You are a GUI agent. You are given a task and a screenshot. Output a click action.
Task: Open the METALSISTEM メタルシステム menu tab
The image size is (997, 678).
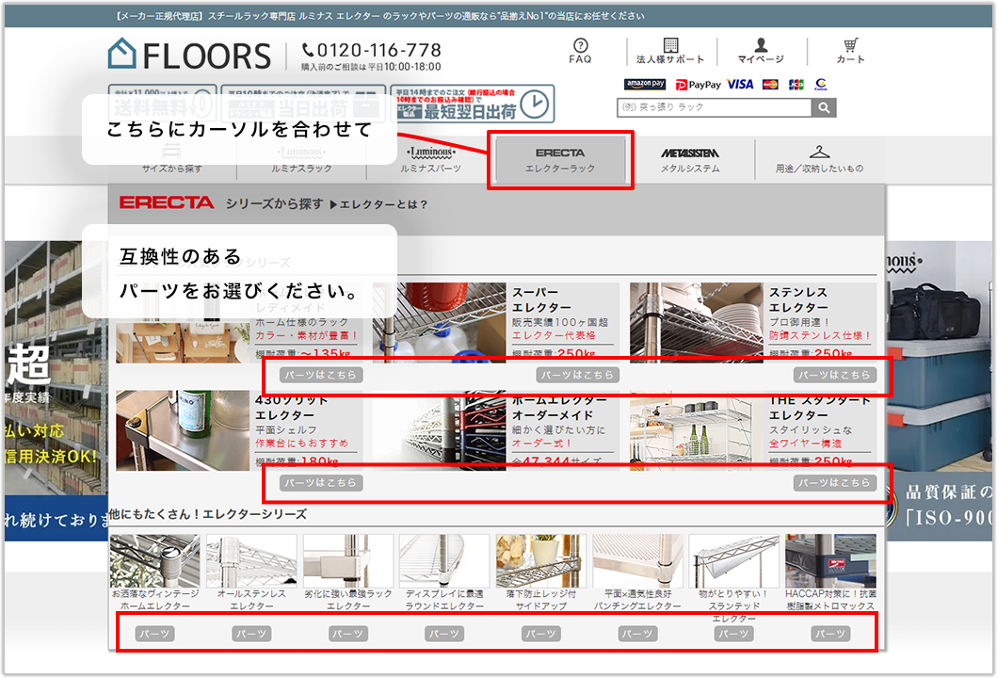coord(690,160)
